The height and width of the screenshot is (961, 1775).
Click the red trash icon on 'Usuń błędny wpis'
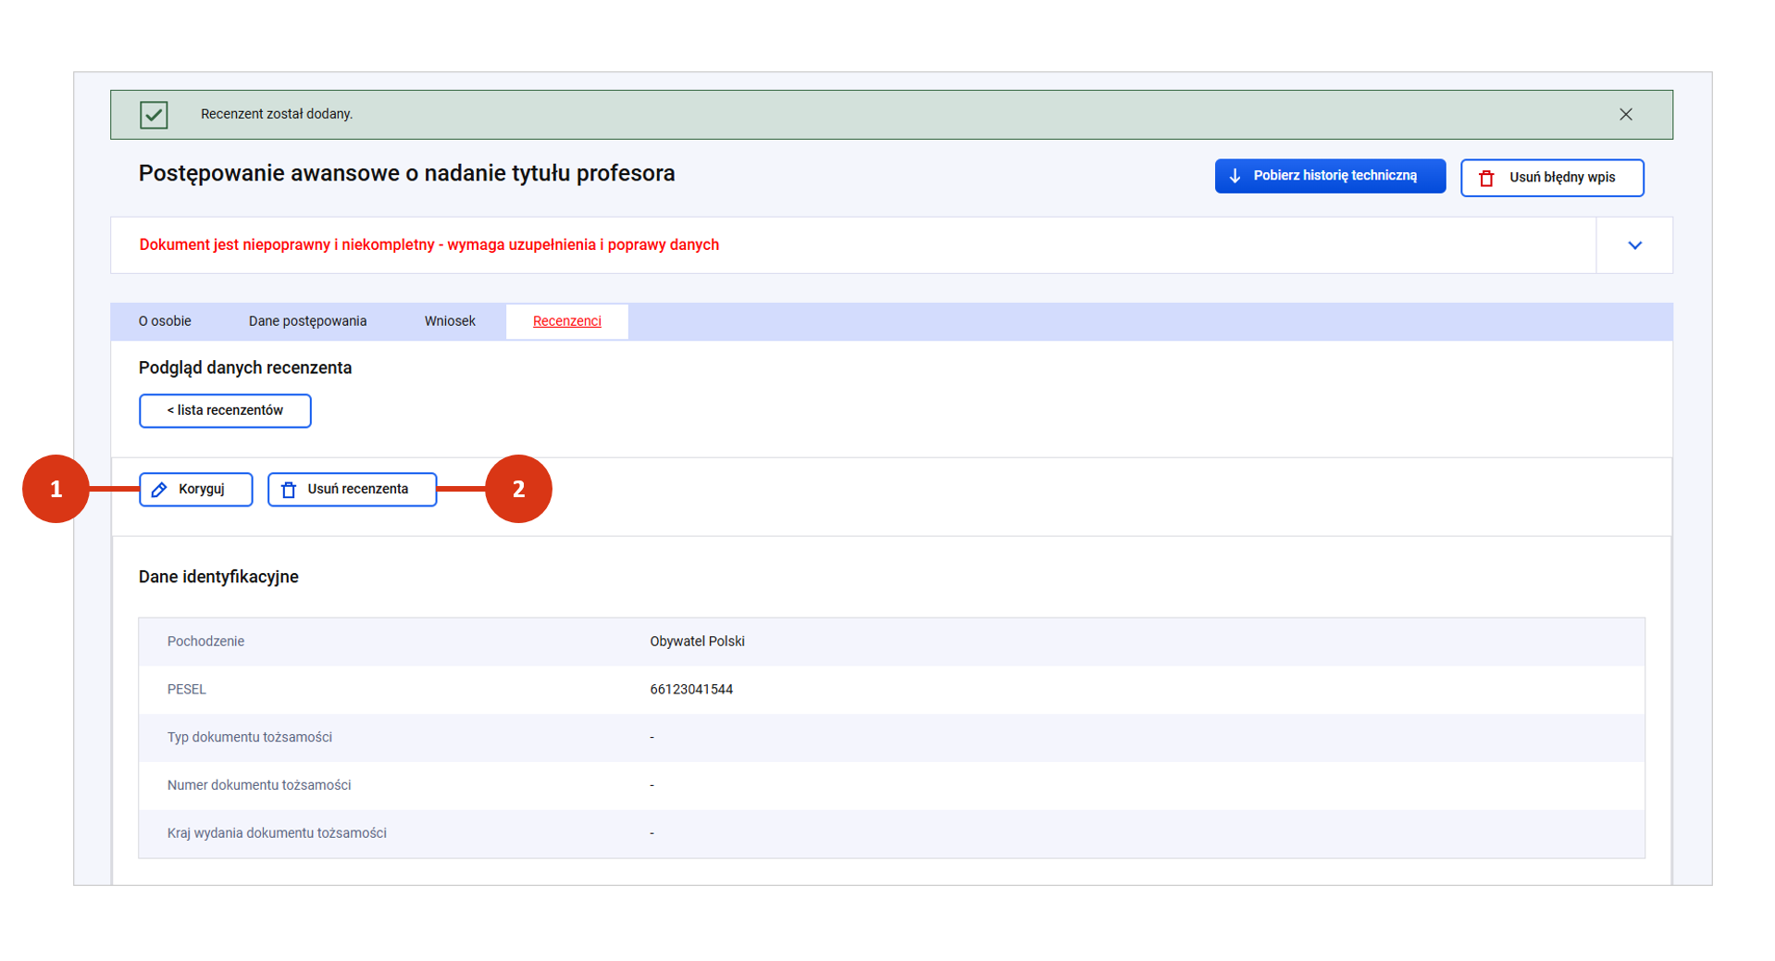[1486, 178]
